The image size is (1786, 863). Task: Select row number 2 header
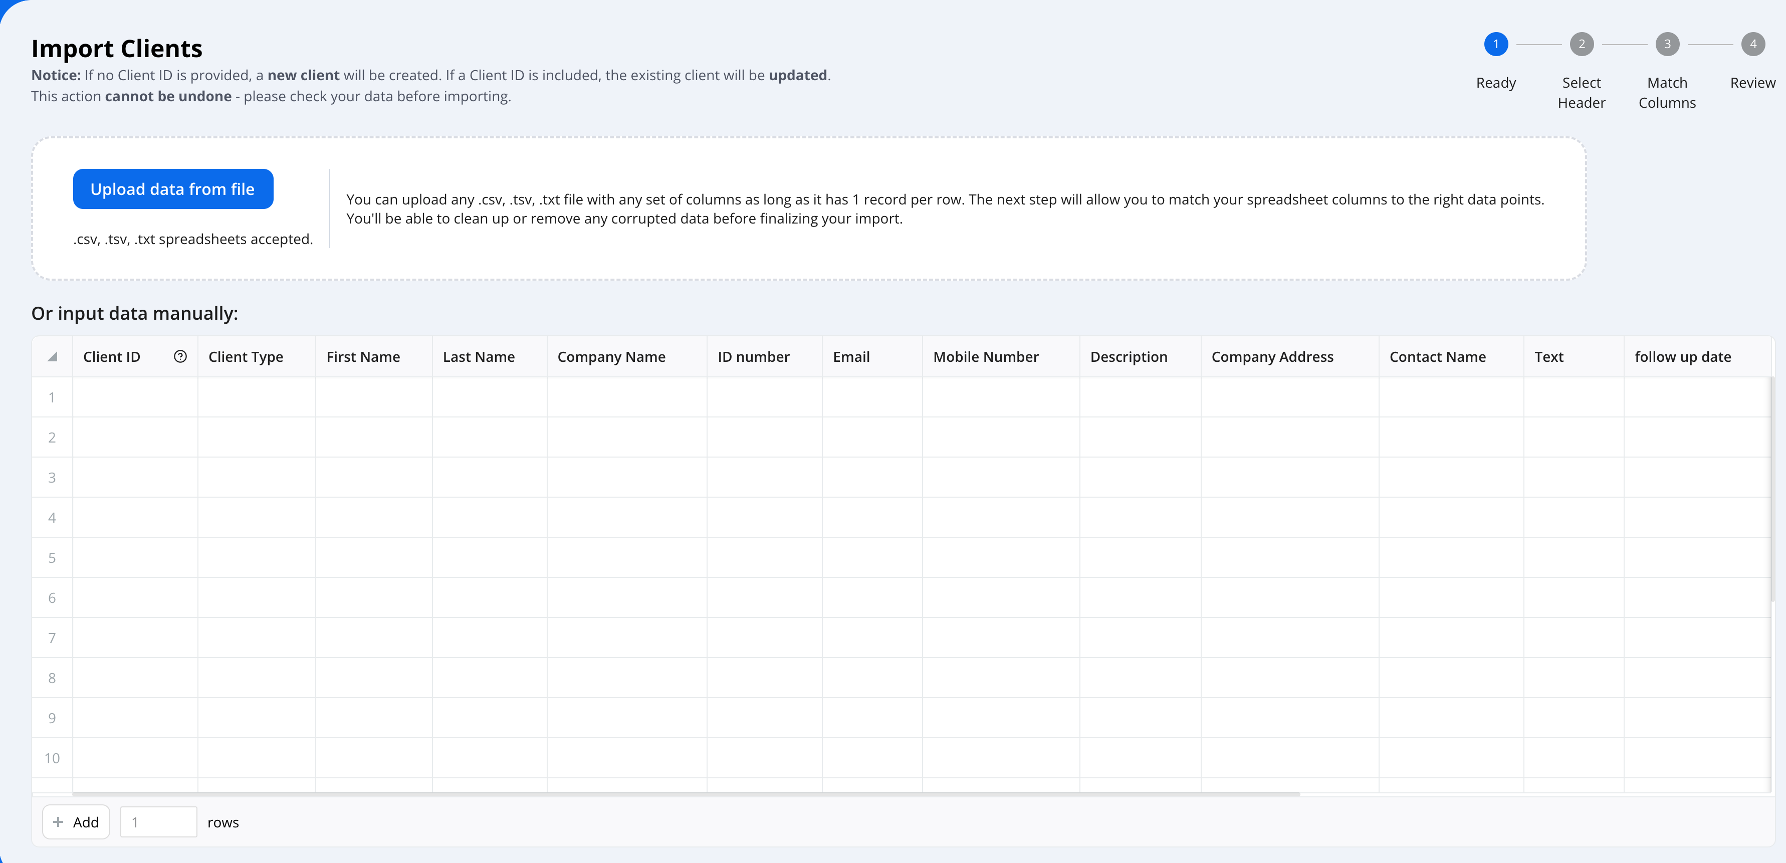(52, 438)
